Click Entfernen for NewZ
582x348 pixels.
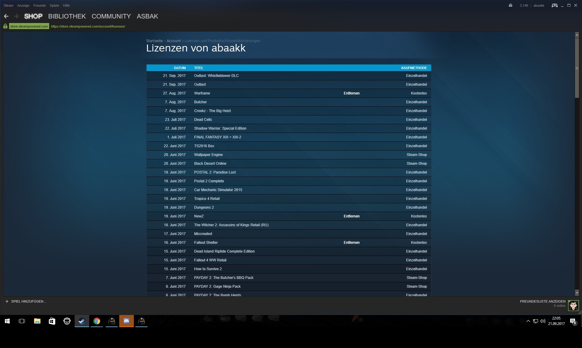352,216
